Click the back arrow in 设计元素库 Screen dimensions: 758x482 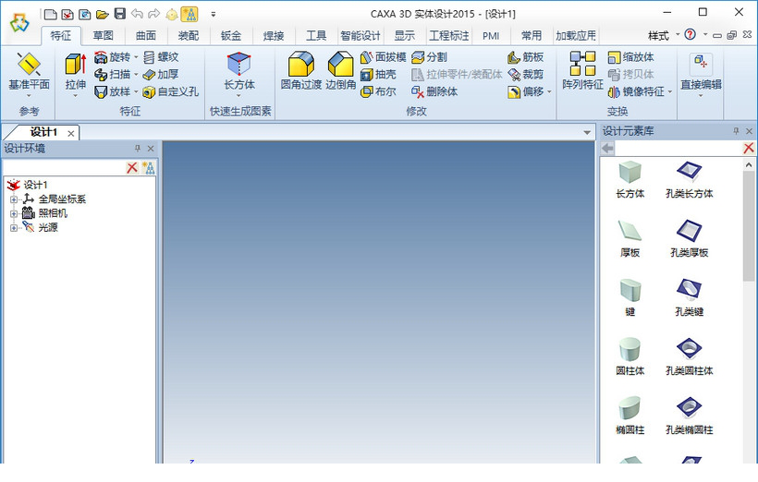[x=607, y=149]
